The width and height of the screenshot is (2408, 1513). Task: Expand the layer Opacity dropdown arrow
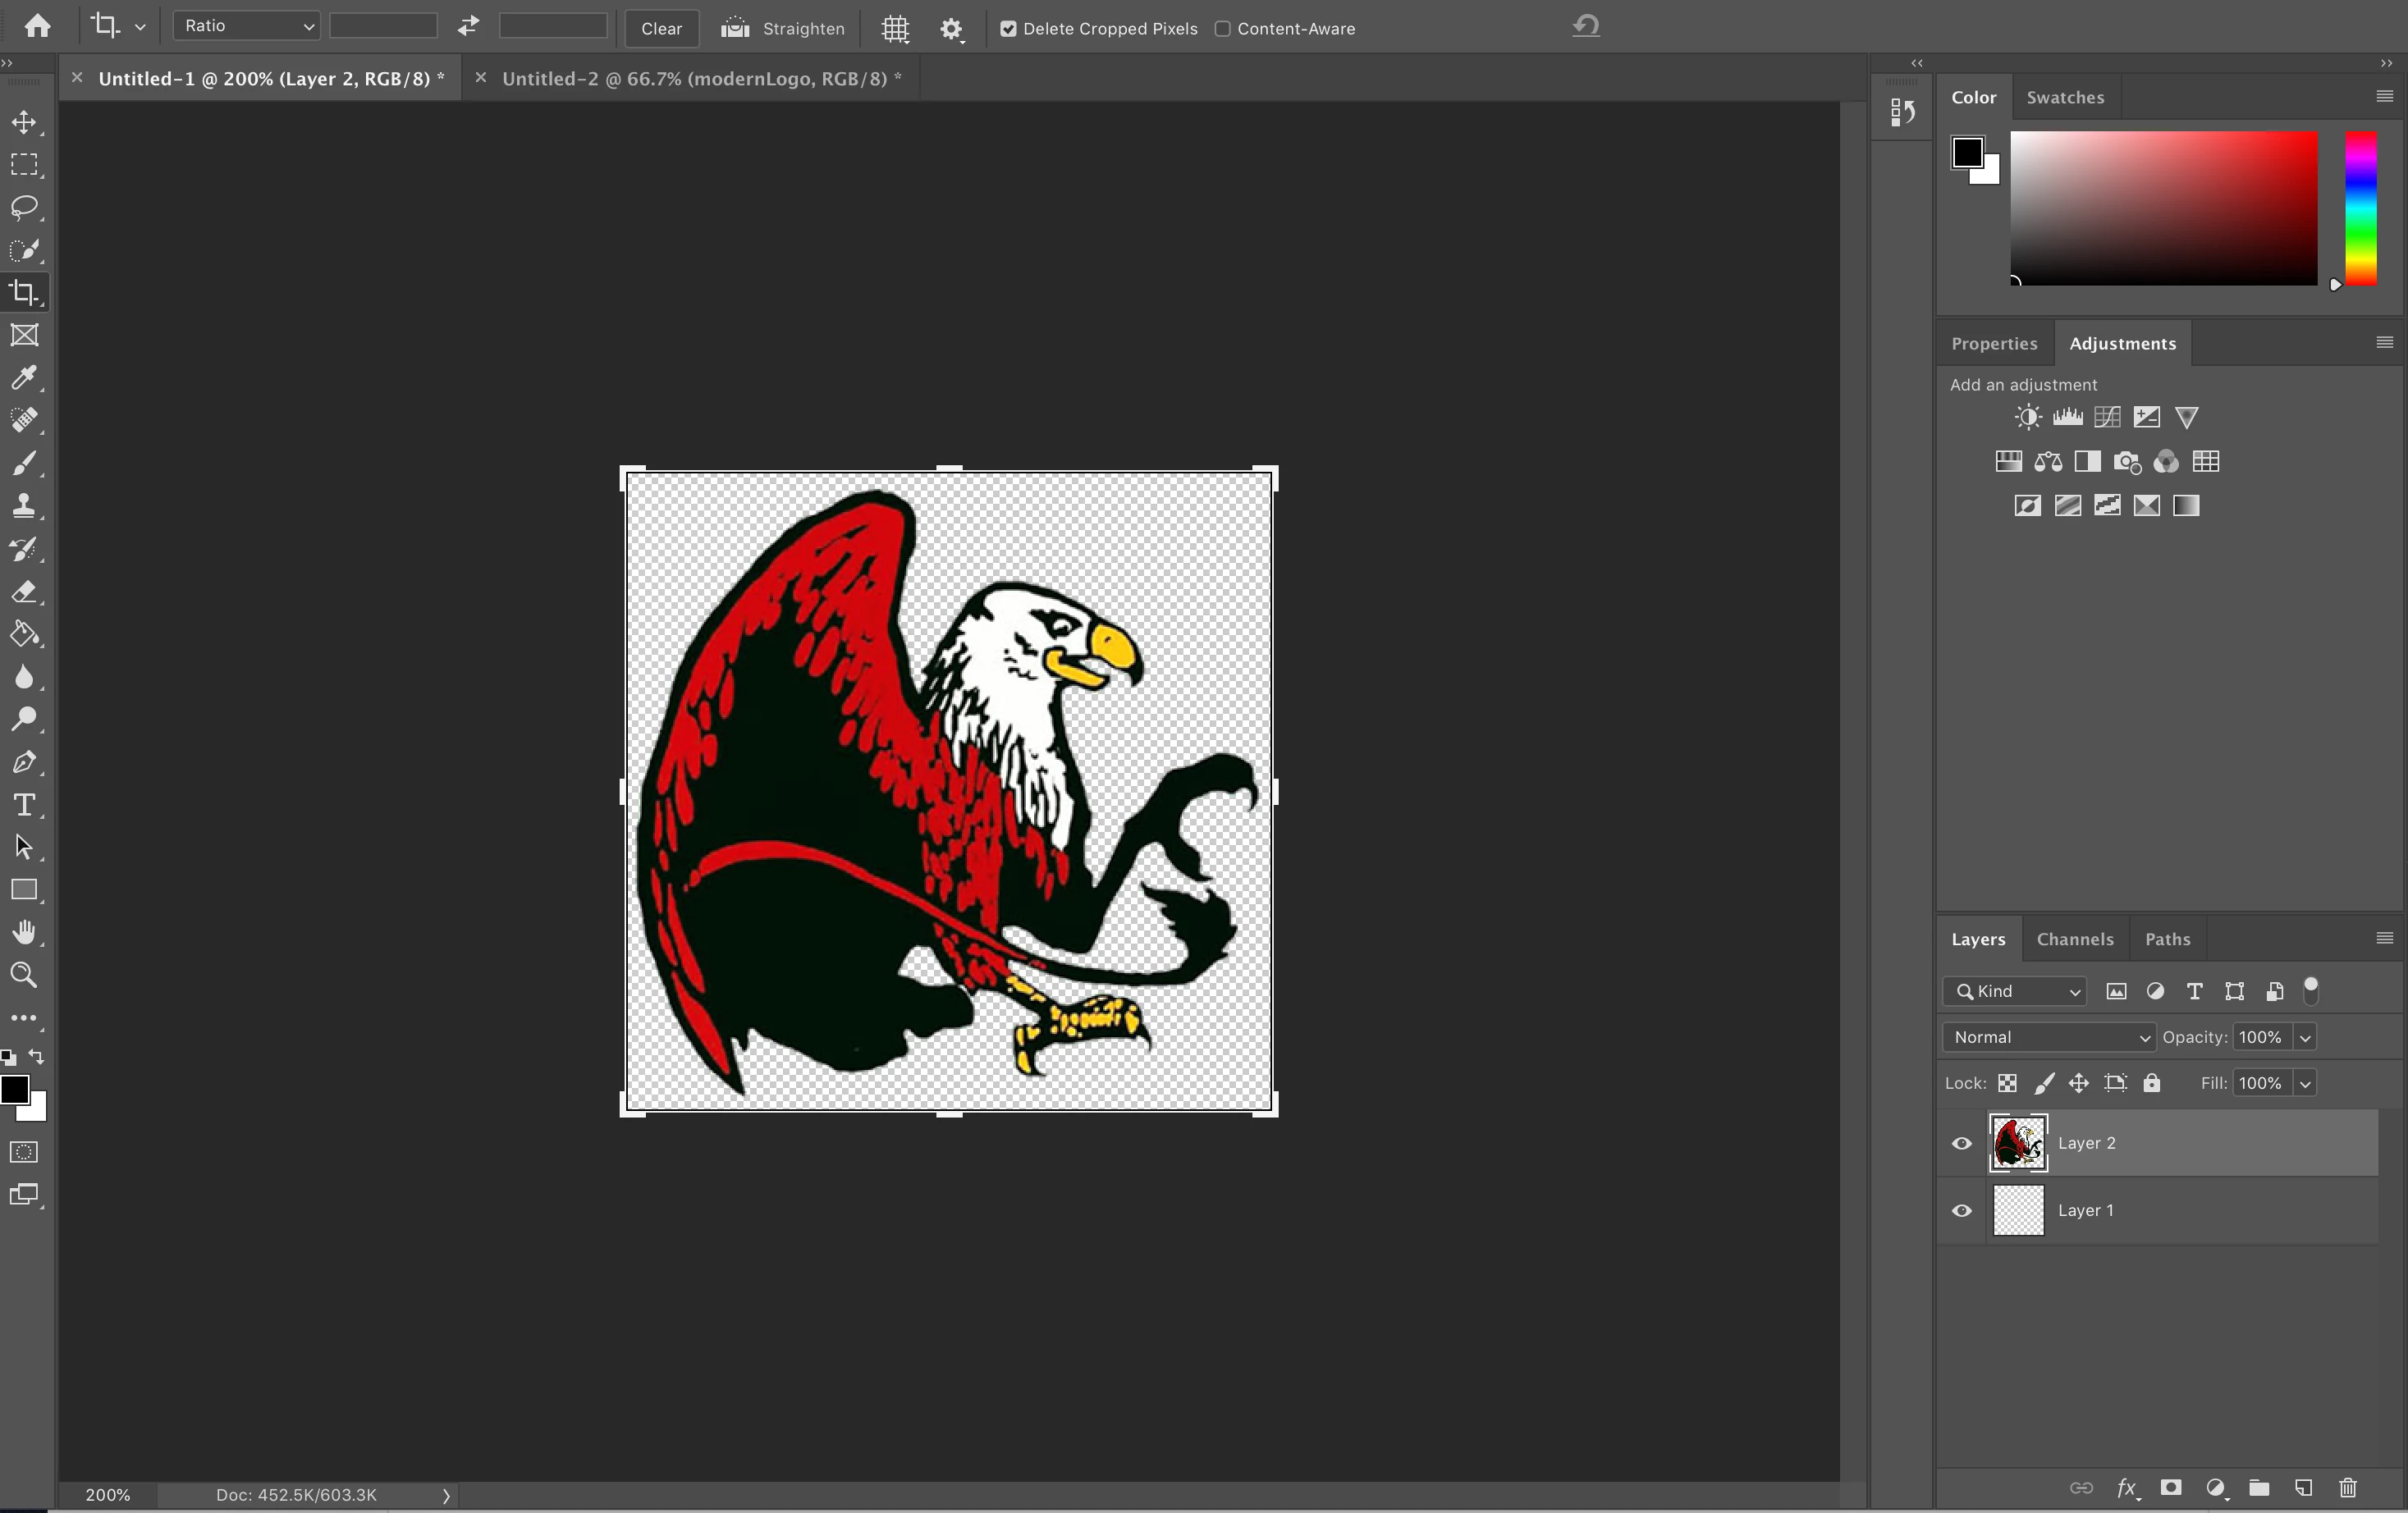click(x=2305, y=1037)
